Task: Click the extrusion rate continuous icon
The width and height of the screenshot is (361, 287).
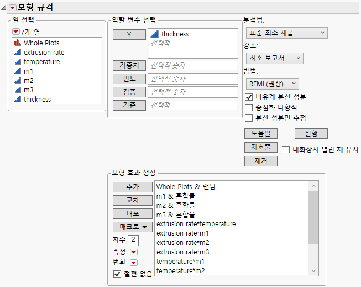Action: point(18,53)
